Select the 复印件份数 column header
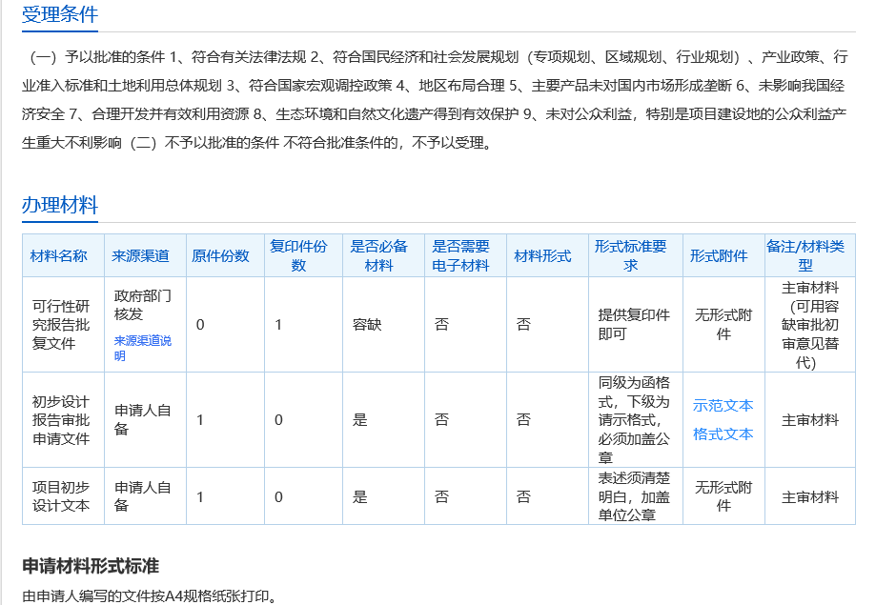The height and width of the screenshot is (605, 876). pos(298,255)
